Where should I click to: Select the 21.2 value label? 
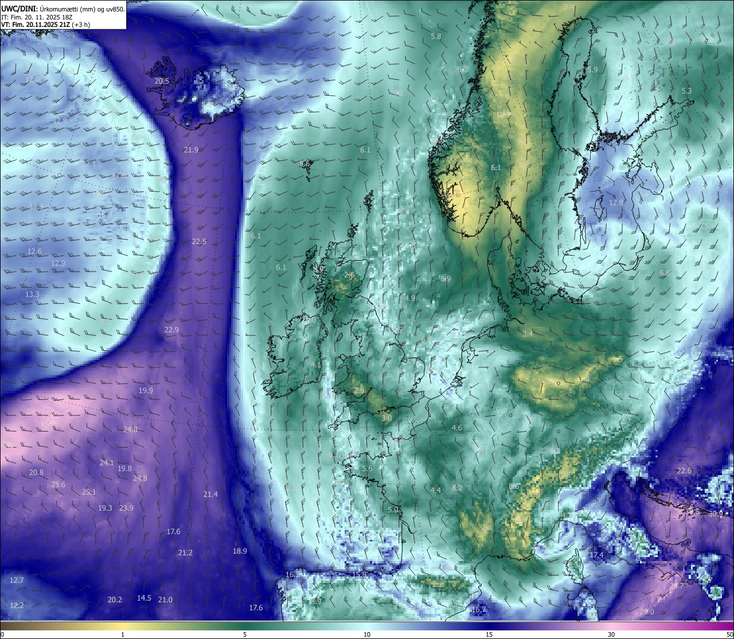[x=185, y=552]
